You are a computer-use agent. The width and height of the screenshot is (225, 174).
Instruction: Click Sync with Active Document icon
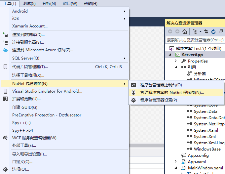(206, 31)
